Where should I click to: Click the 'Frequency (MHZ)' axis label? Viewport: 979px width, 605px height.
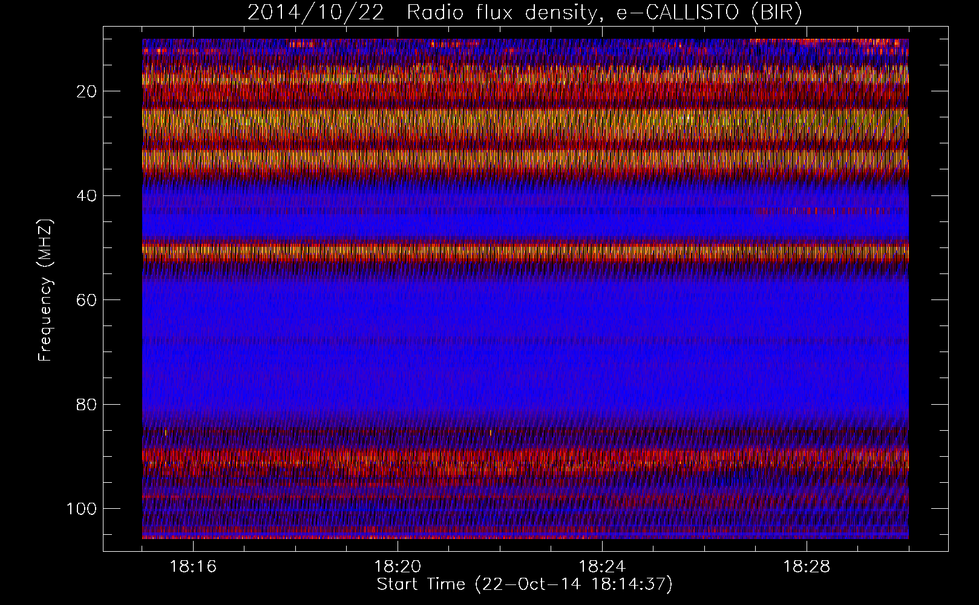click(45, 290)
